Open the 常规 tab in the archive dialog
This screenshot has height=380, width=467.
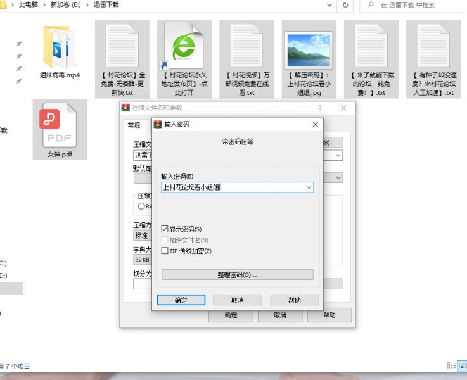(x=134, y=125)
